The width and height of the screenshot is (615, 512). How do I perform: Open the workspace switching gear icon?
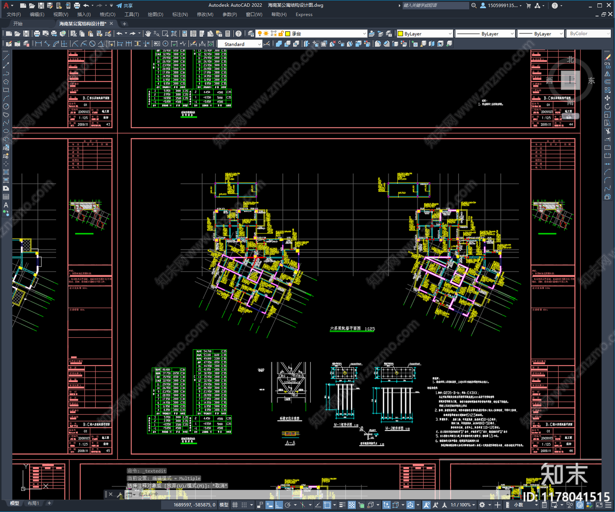(482, 505)
